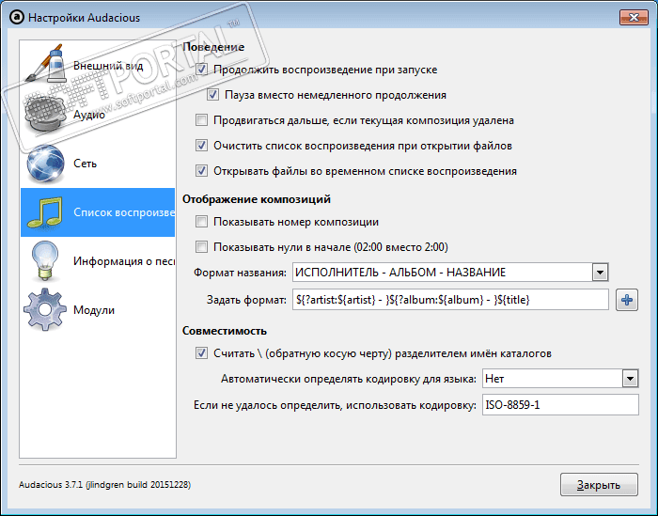Click the Задать формат text field
The width and height of the screenshot is (658, 516).
point(450,300)
